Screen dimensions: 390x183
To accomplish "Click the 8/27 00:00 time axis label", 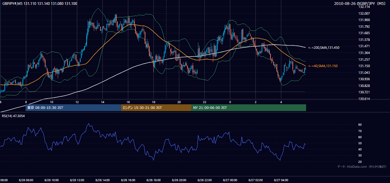I will tap(230, 180).
